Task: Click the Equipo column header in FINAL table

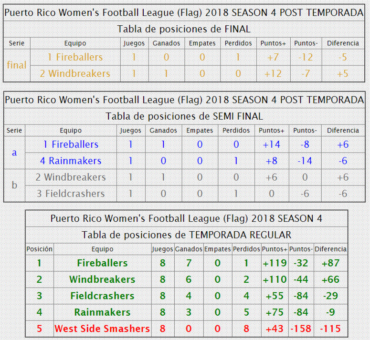Action: coord(75,43)
